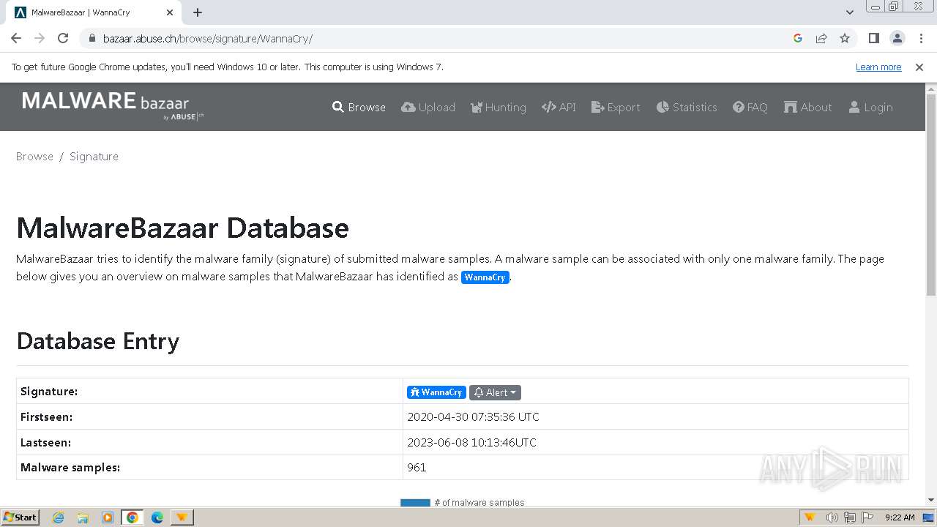Click the browser forward arrow
Image resolution: width=937 pixels, height=527 pixels.
(40, 38)
